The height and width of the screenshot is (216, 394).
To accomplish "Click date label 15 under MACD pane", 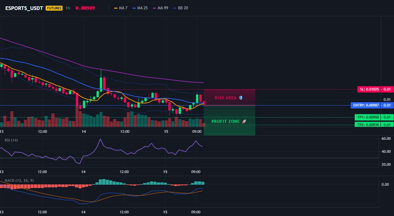I will pyautogui.click(x=165, y=212).
